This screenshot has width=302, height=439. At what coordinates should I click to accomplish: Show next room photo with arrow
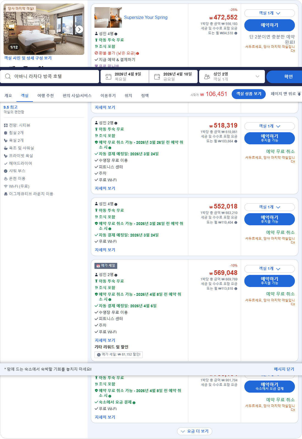click(x=79, y=29)
